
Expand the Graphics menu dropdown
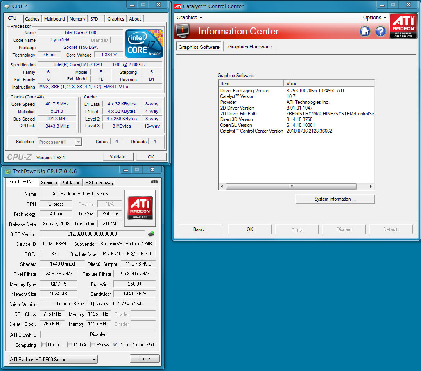tap(189, 18)
